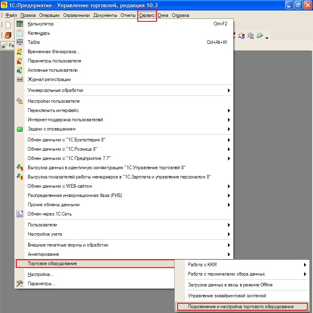Click the partially hidden Ра tab
This screenshot has height=313, width=313.
click(8, 46)
